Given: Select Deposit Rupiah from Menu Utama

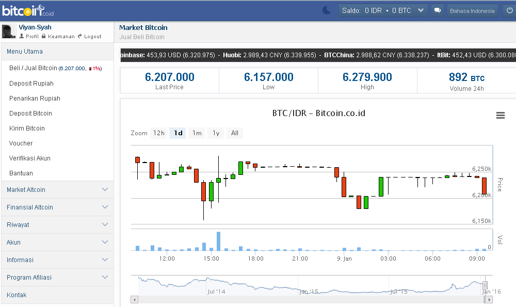Looking at the screenshot, I should [x=31, y=83].
